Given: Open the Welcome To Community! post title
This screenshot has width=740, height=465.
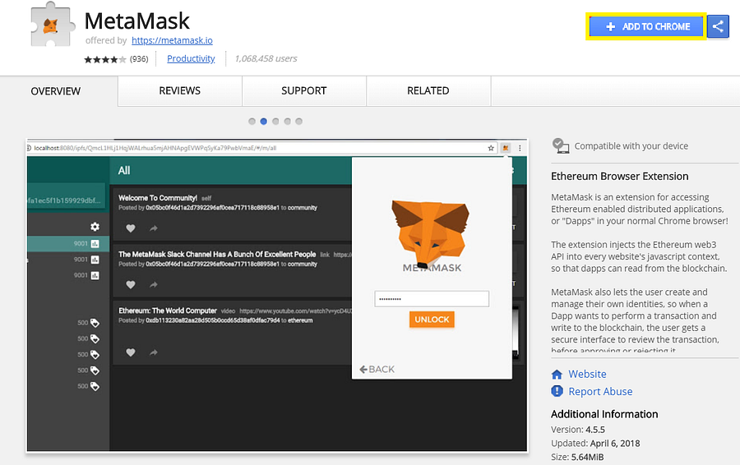Looking at the screenshot, I should click(158, 198).
